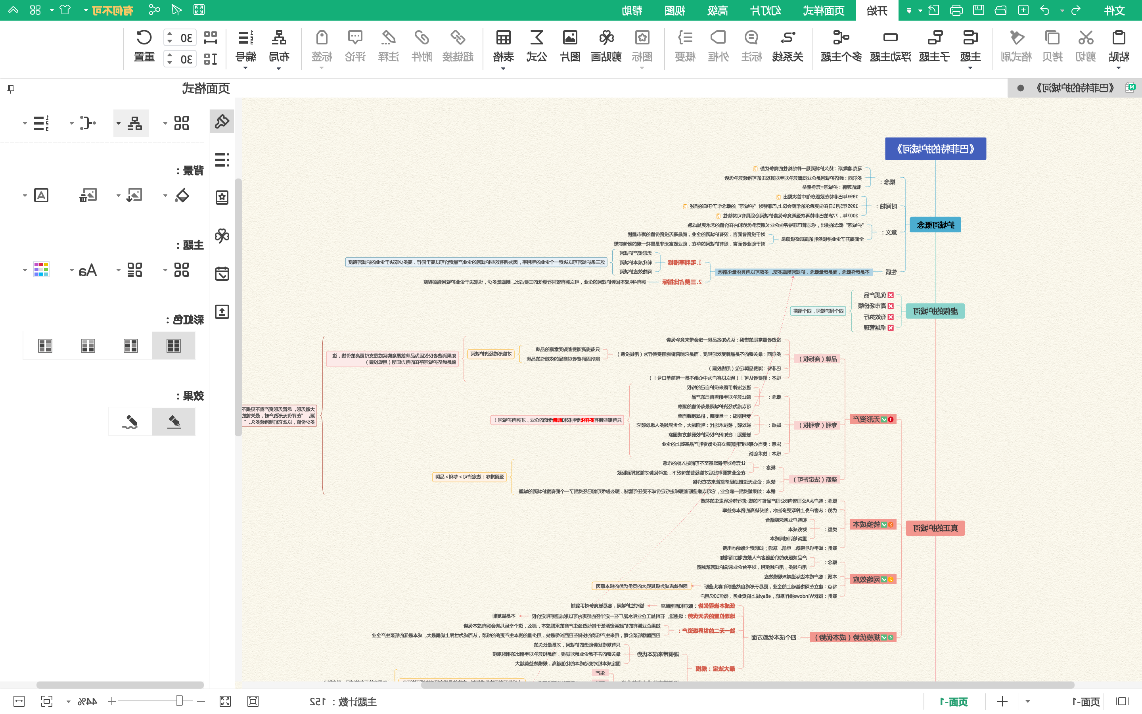The image size is (1142, 714).
Task: Toggle the pin on the 页面格式 panel
Action: (x=11, y=88)
